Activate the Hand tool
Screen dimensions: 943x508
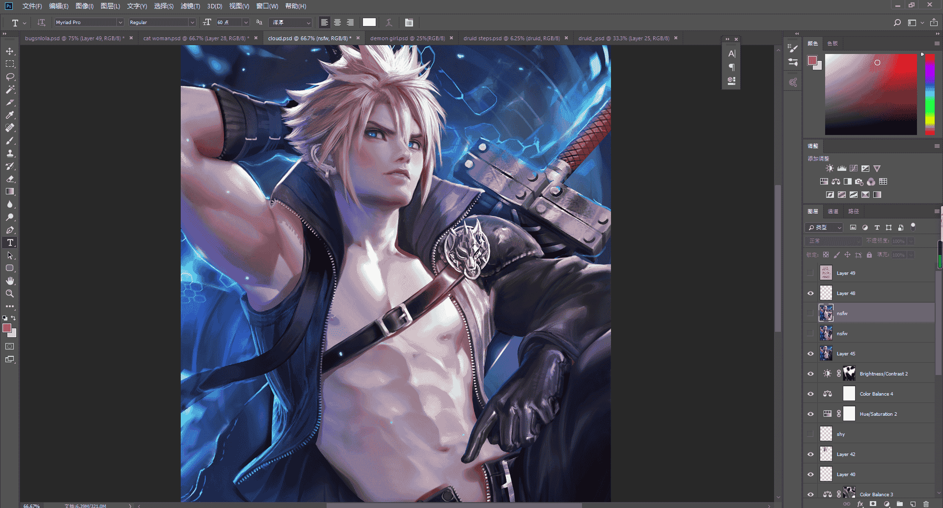click(x=10, y=281)
